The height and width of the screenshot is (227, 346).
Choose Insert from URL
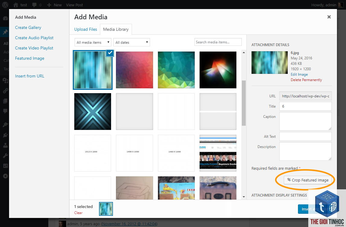[x=30, y=76]
